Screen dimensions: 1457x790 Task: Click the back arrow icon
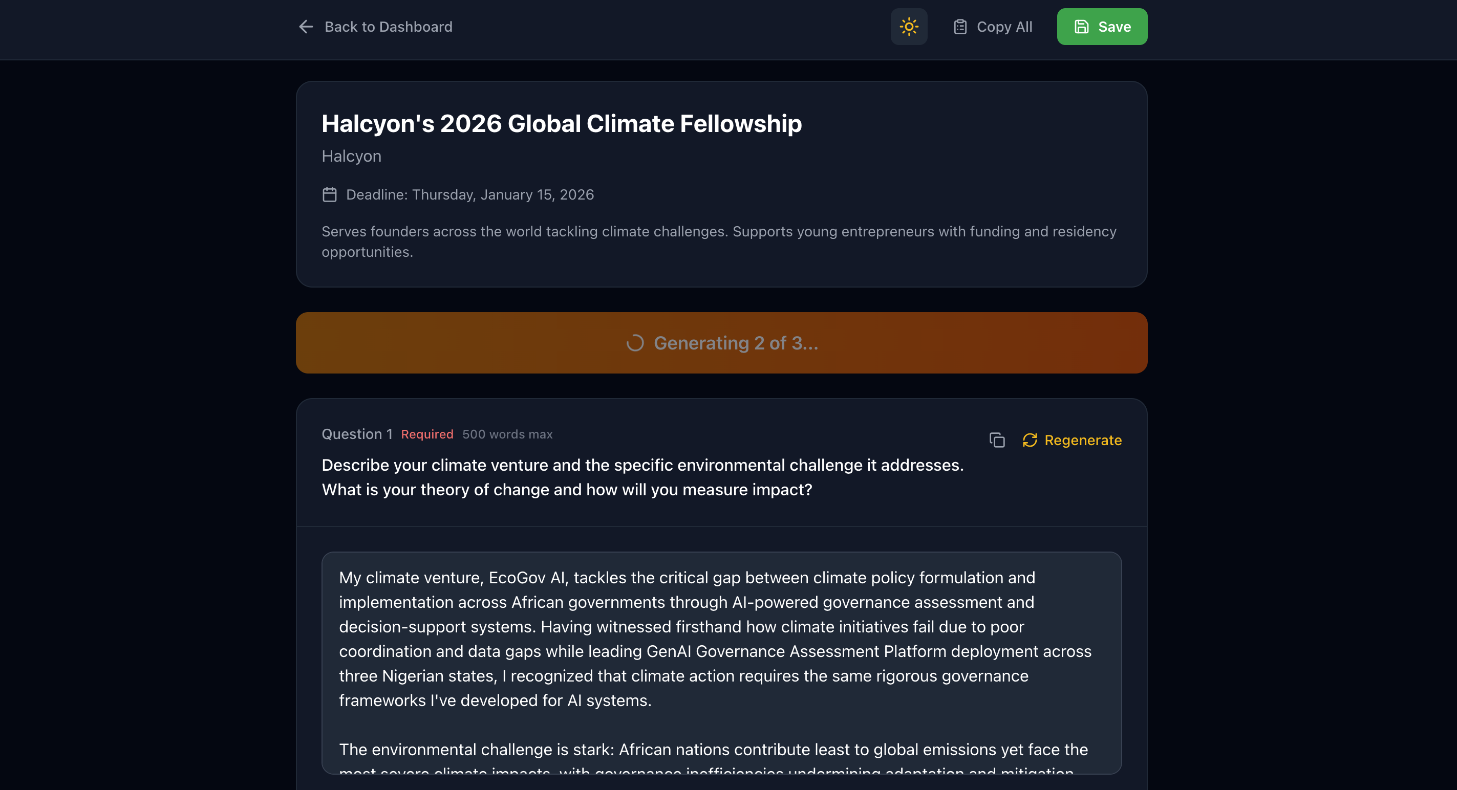pyautogui.click(x=306, y=27)
